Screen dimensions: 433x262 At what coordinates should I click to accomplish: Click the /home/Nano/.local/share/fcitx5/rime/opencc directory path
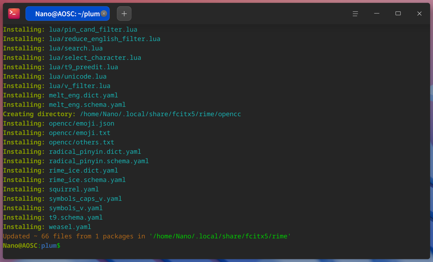[x=160, y=114]
